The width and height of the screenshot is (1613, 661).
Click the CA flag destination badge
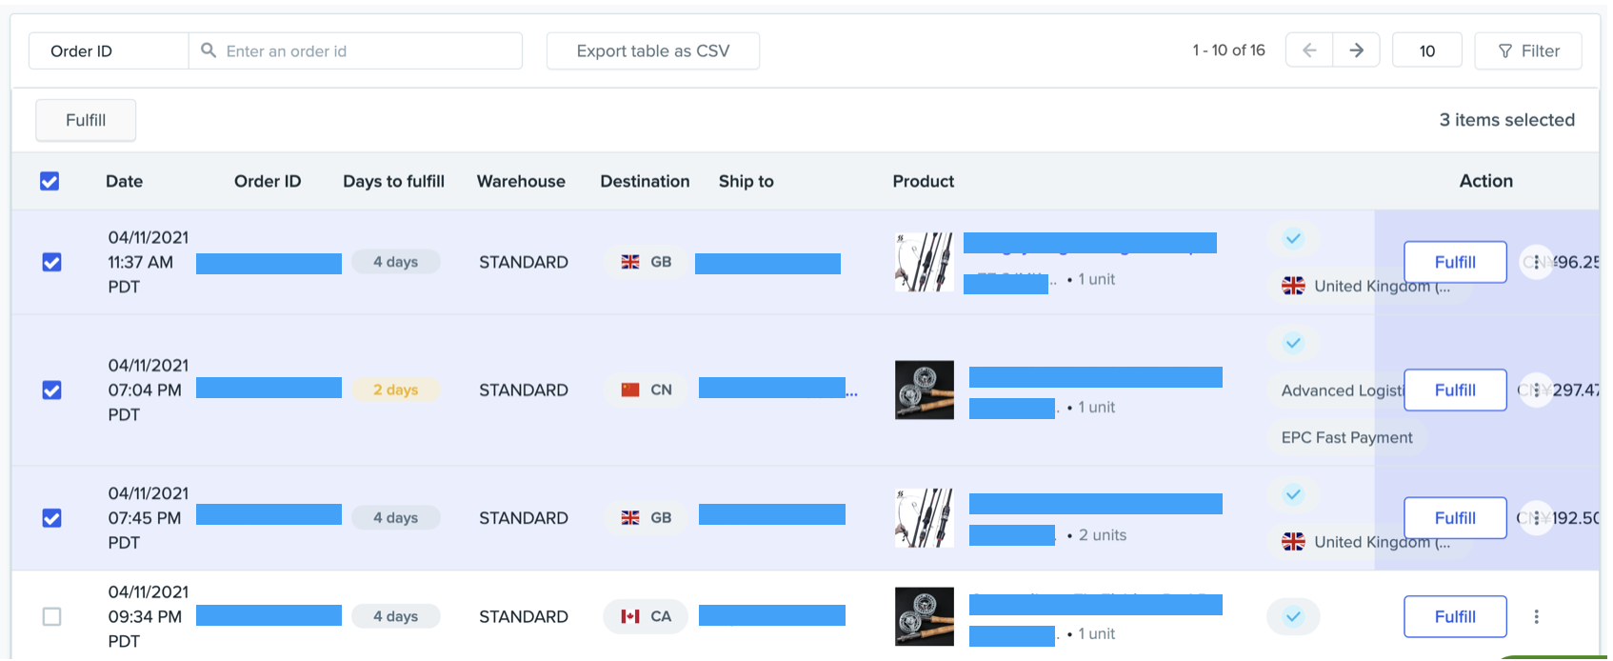(646, 617)
